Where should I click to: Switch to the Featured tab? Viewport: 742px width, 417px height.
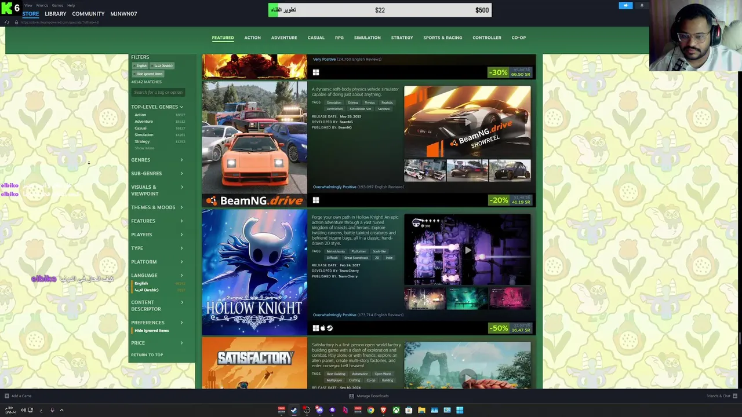point(223,38)
